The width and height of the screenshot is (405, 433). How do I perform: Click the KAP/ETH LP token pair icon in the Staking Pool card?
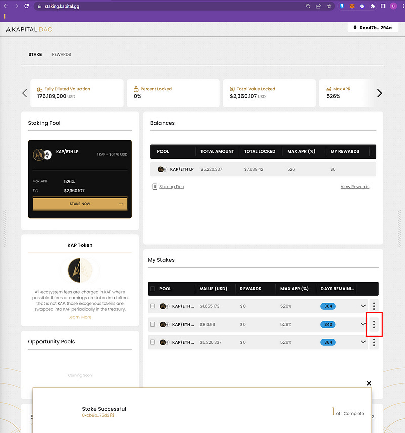coord(42,154)
